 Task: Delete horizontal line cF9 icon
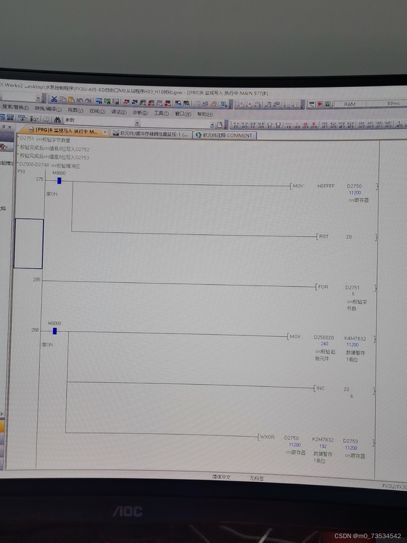pos(305,125)
